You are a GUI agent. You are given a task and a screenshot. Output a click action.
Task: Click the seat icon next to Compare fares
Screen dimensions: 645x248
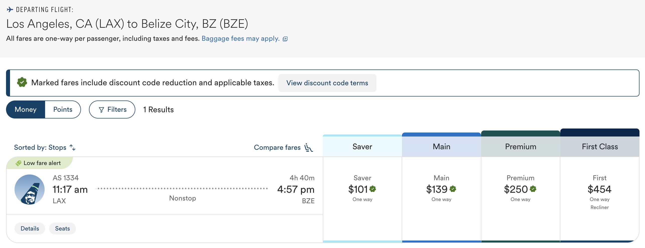coord(308,147)
